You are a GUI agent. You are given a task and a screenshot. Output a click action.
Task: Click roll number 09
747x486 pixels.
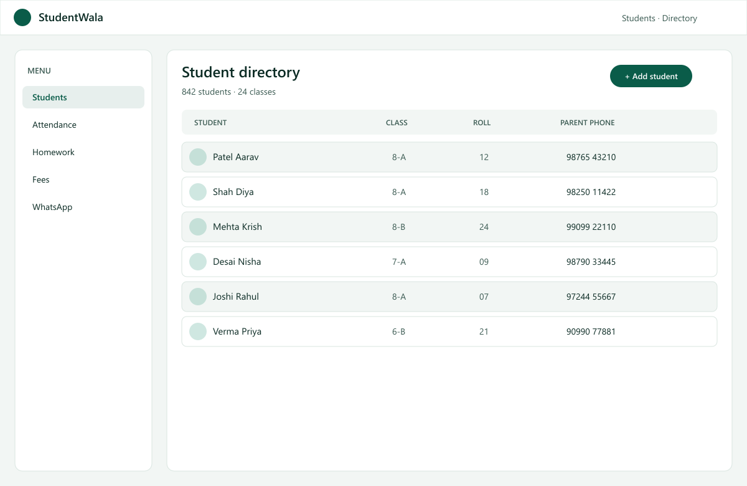point(484,262)
